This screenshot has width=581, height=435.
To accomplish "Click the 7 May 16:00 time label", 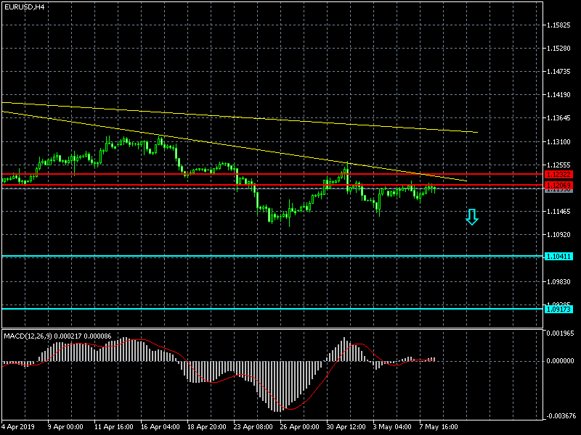I will coord(438,426).
